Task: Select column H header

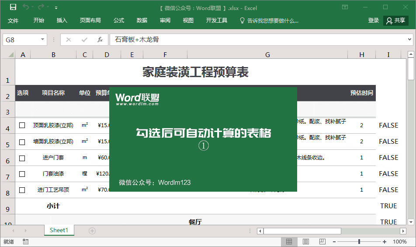Action: point(362,55)
